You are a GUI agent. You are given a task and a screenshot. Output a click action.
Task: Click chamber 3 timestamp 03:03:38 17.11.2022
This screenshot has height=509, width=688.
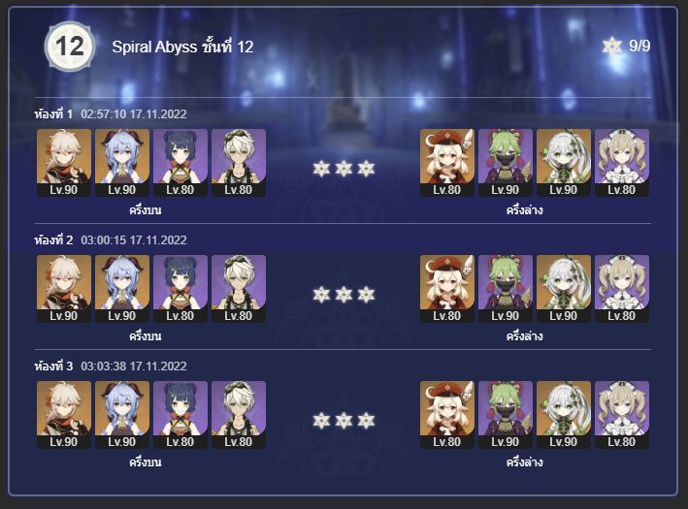pyautogui.click(x=134, y=366)
